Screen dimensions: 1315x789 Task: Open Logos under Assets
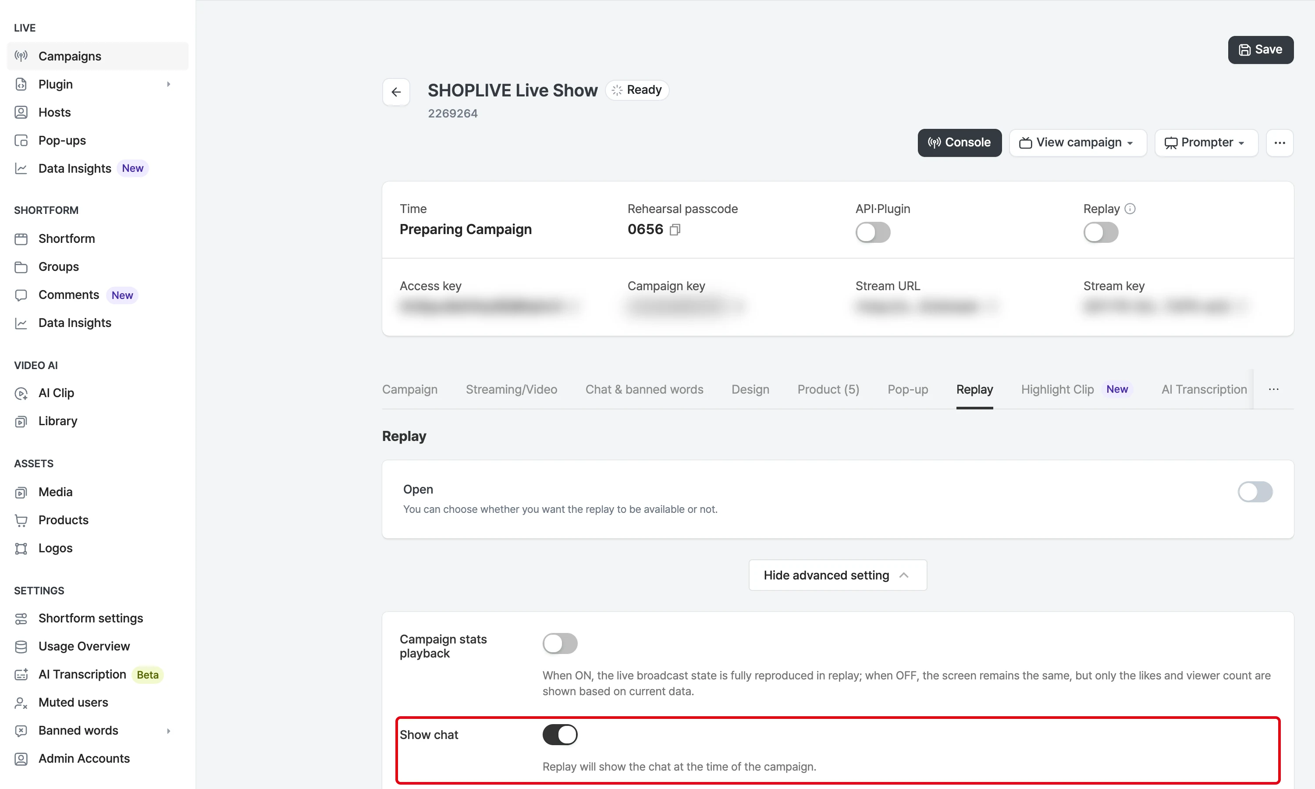coord(98,548)
